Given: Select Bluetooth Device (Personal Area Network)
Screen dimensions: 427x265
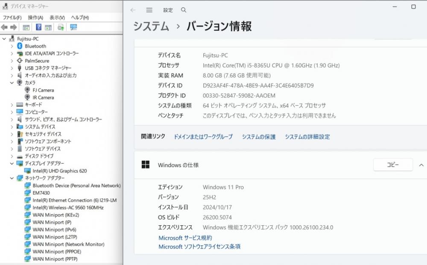Looking at the screenshot, I should (x=76, y=185).
